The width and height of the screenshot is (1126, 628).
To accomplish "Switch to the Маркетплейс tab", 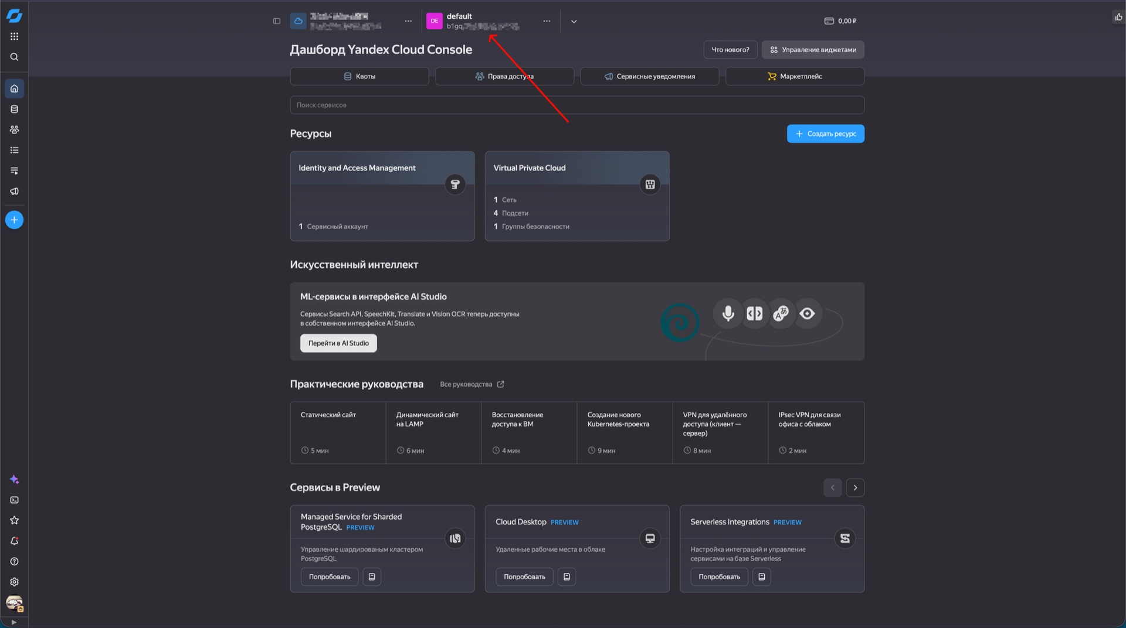I will [795, 76].
